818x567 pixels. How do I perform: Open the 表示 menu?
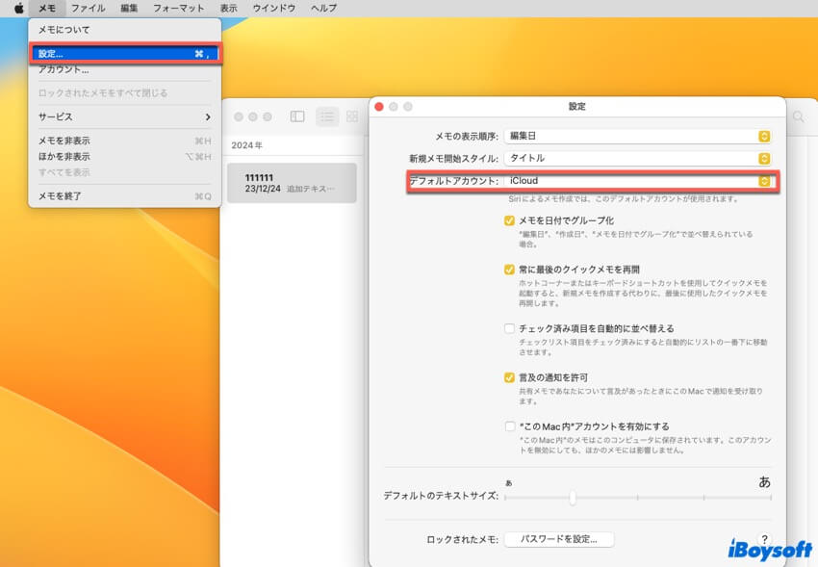[x=228, y=8]
